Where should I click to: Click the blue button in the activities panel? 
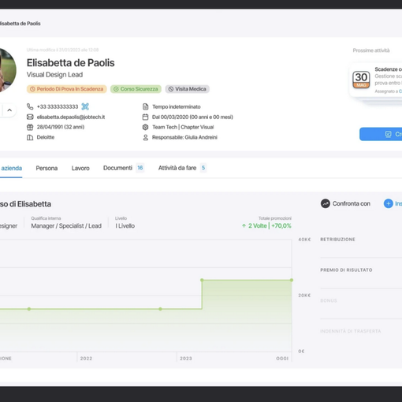pyautogui.click(x=381, y=134)
